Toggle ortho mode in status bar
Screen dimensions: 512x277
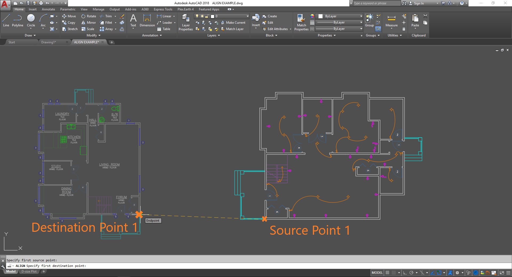tap(405, 273)
